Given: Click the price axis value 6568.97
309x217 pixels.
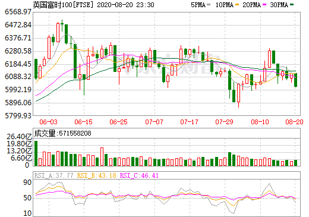Looking at the screenshot, I should point(18,12).
